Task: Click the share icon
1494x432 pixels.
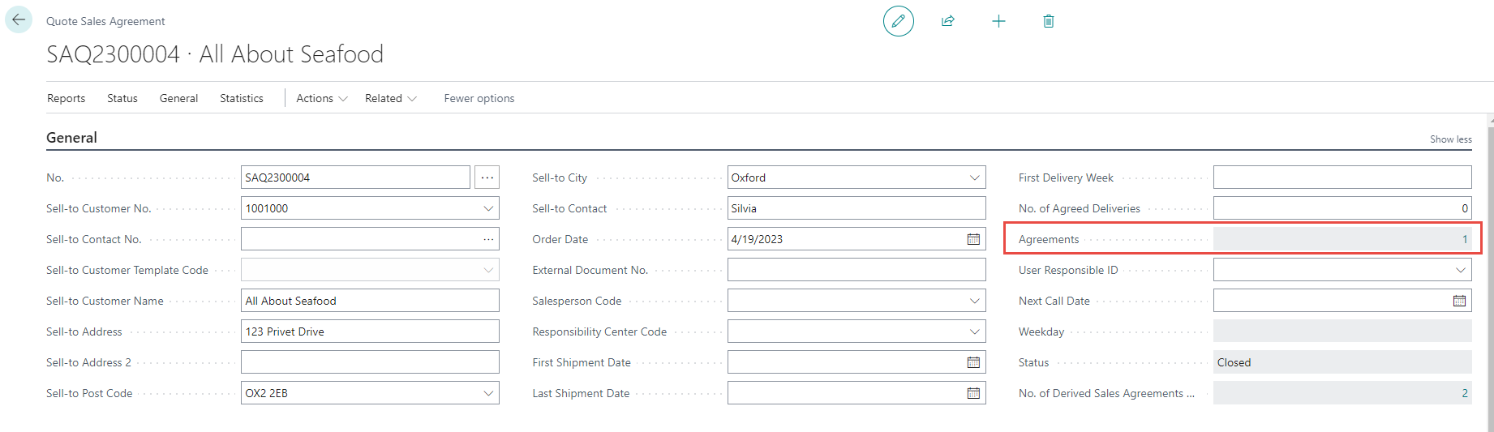Action: point(947,21)
